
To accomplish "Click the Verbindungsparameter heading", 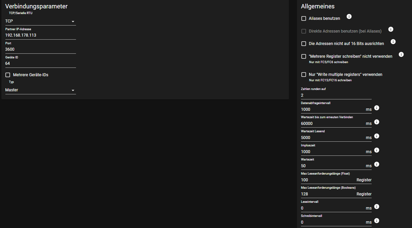I will click(36, 6).
